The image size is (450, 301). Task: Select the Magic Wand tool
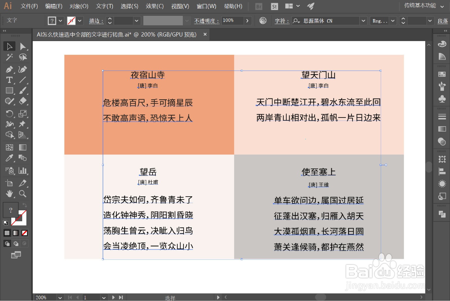pyautogui.click(x=9, y=57)
